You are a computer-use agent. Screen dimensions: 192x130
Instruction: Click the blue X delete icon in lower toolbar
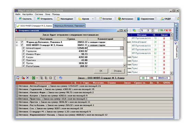(28, 78)
